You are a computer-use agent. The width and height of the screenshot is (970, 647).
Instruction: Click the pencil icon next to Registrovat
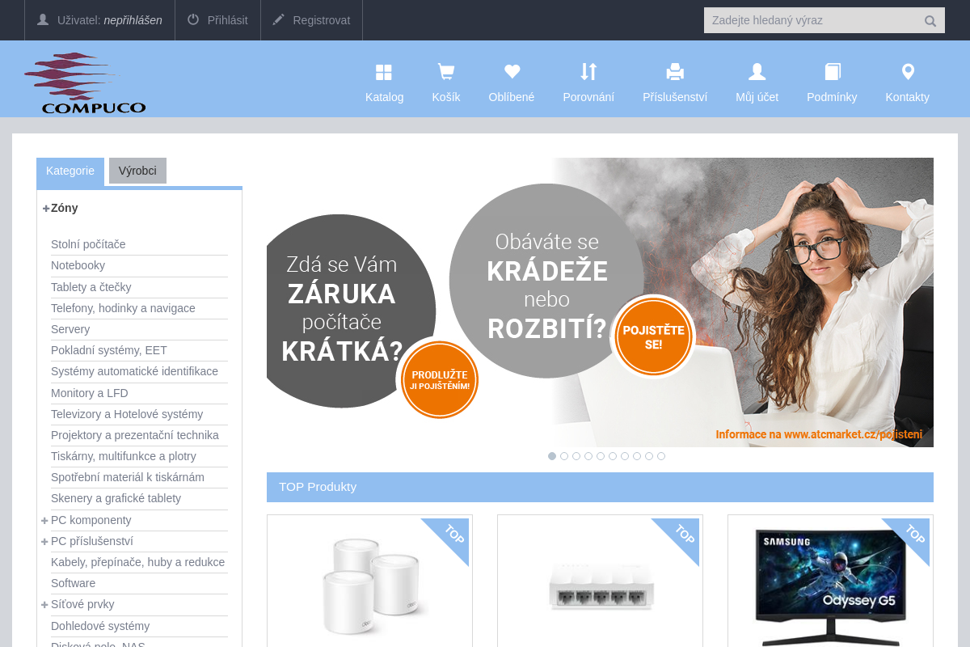coord(279,19)
